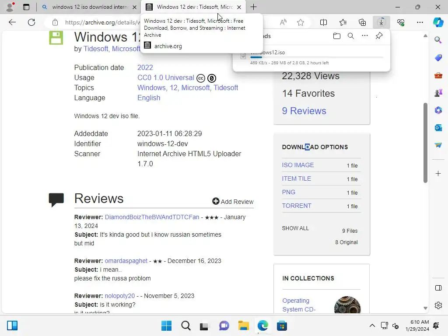Open the sidebar Games chess icon
This screenshot has height=336, width=448.
438,93
